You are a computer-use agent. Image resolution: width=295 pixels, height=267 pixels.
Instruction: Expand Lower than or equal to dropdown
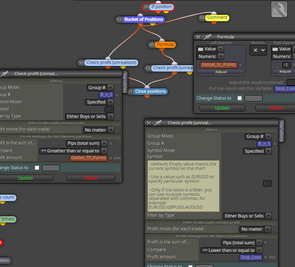pos(259,250)
